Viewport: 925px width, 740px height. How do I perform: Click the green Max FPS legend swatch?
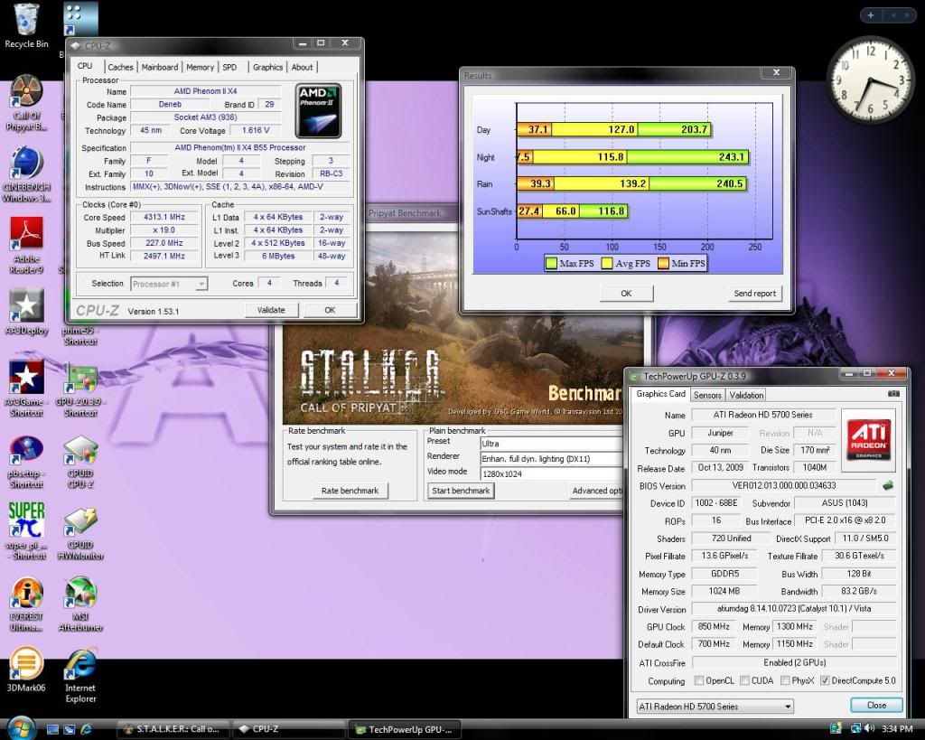551,264
